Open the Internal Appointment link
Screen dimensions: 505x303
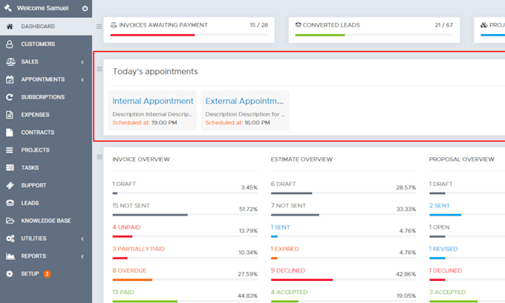152,101
